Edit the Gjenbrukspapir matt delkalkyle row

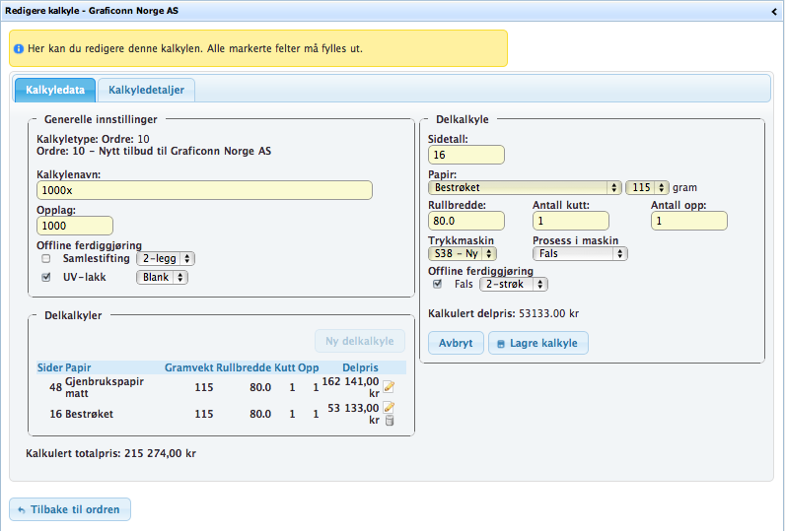click(x=389, y=387)
